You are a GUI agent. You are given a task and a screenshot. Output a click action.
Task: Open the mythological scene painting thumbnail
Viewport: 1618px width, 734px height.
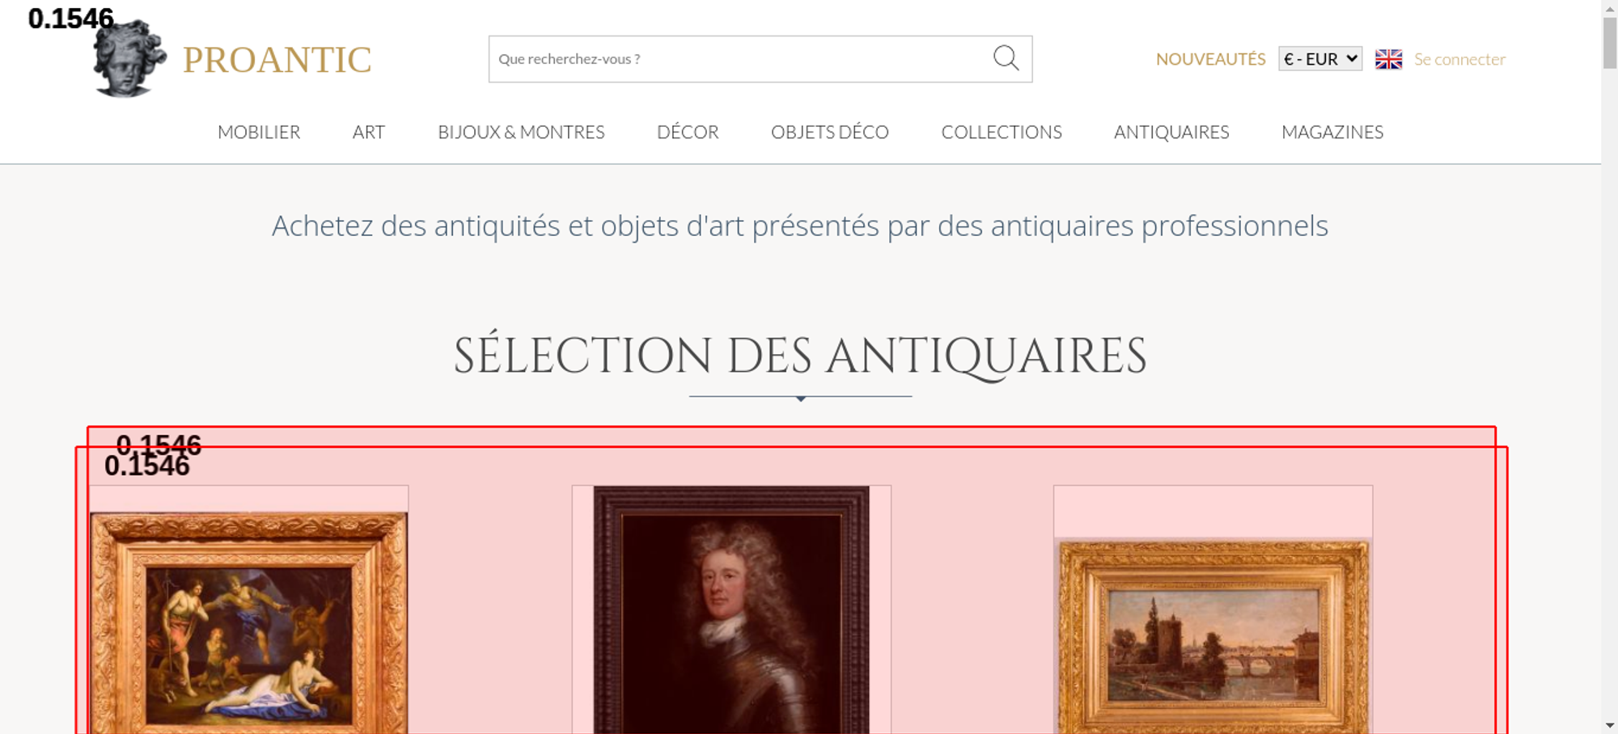(x=249, y=622)
